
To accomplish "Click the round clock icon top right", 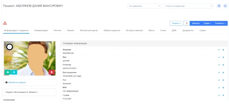I will (225, 6).
